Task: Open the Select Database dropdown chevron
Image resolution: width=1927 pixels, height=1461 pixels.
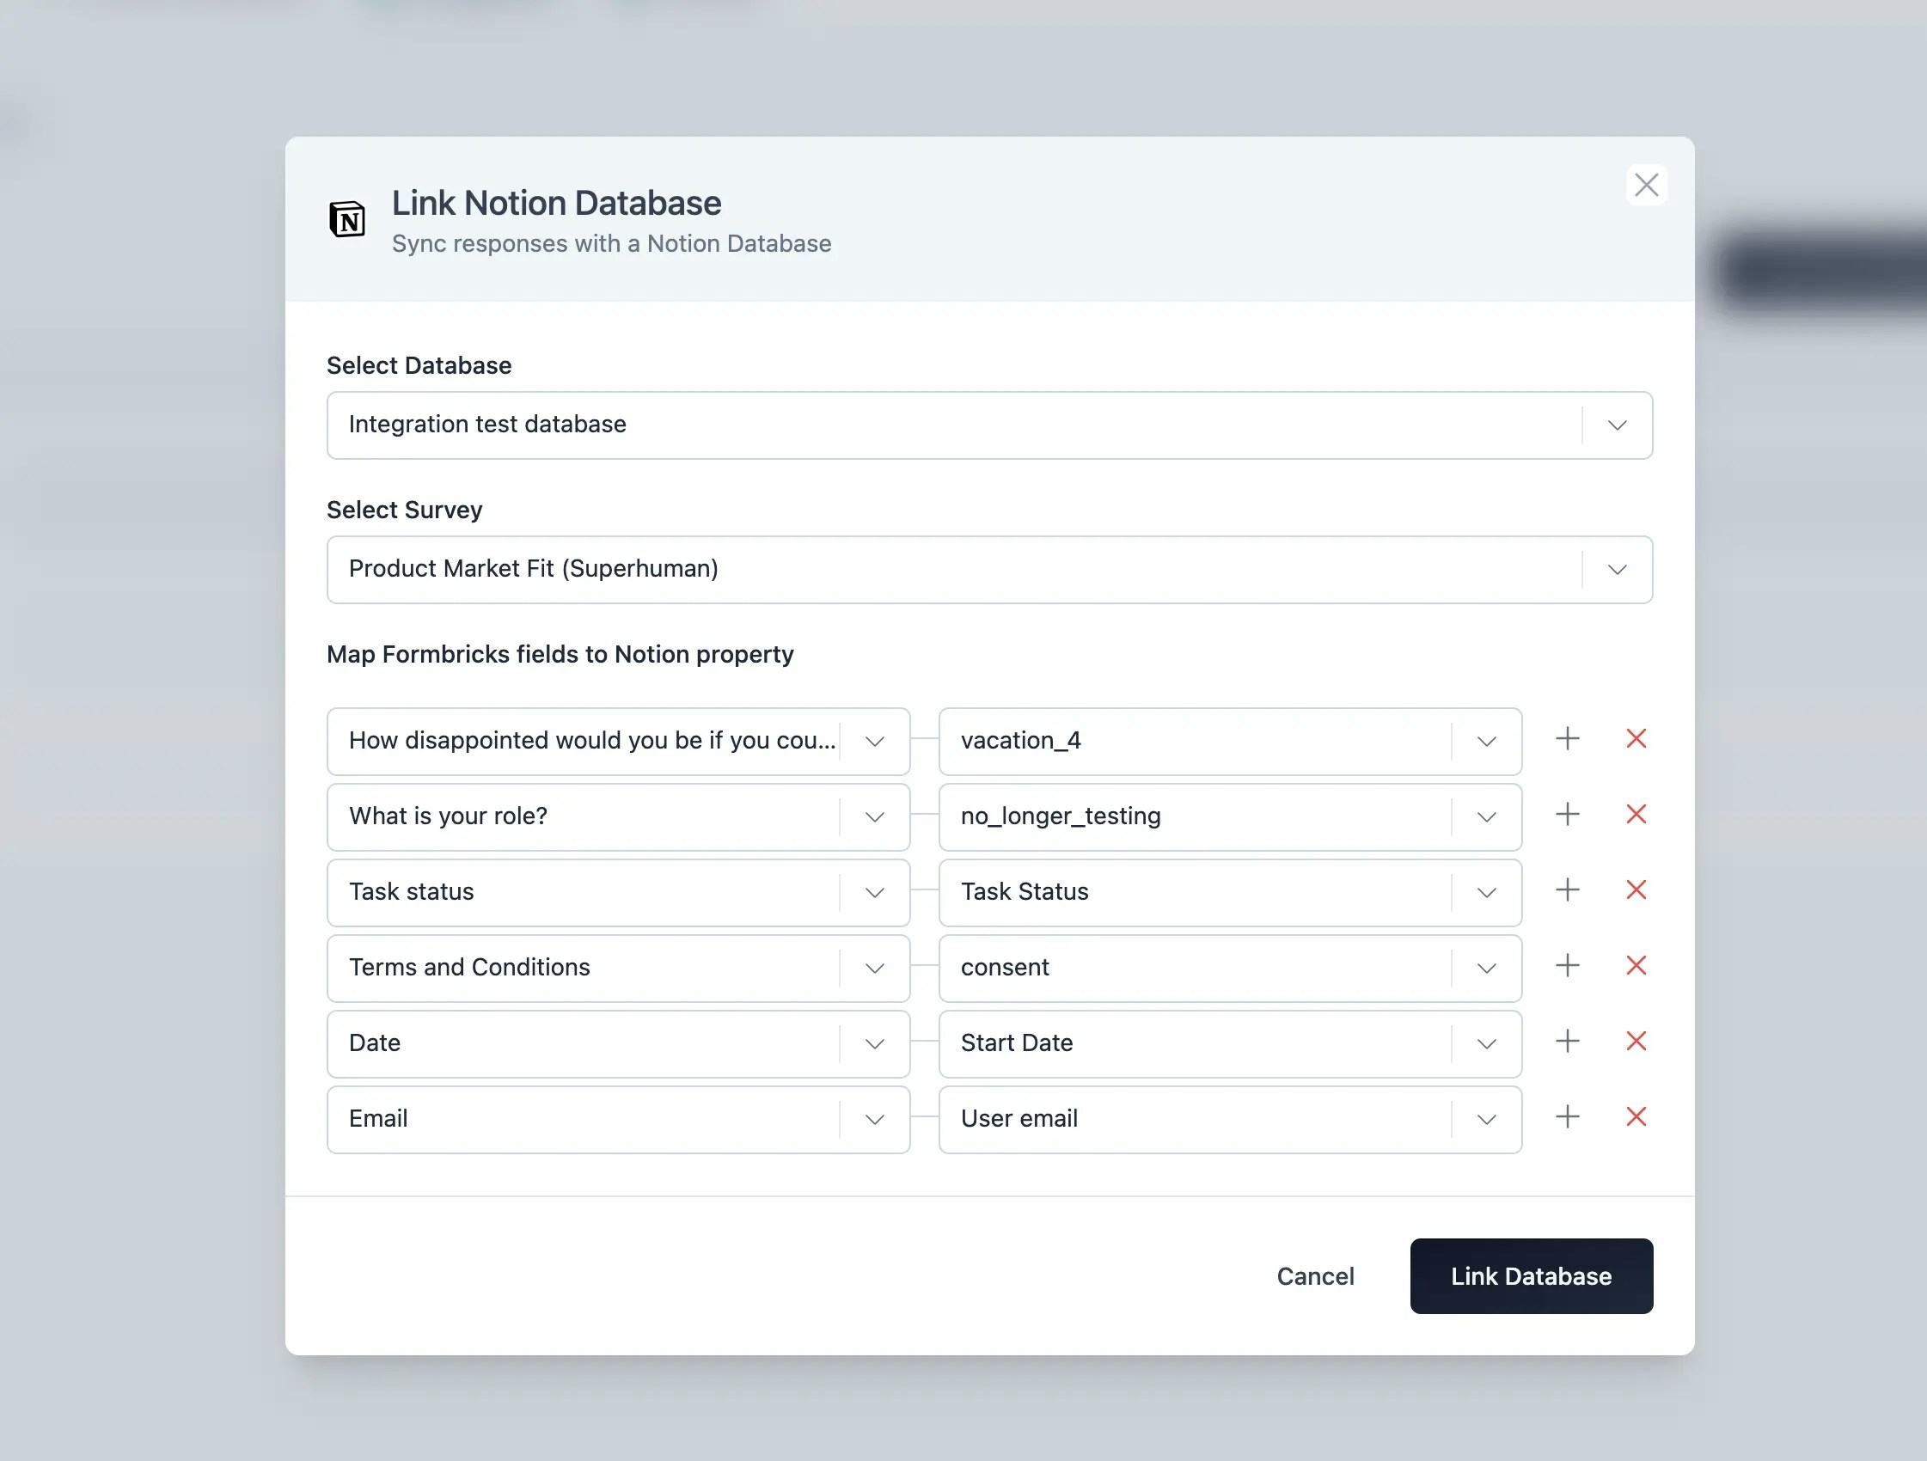Action: [x=1617, y=425]
